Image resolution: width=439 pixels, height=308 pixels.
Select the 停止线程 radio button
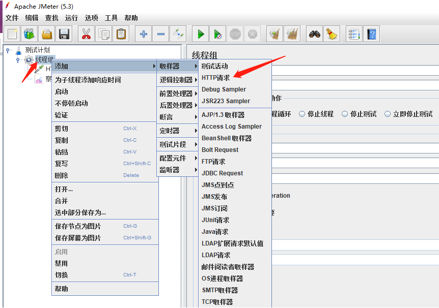[302, 114]
